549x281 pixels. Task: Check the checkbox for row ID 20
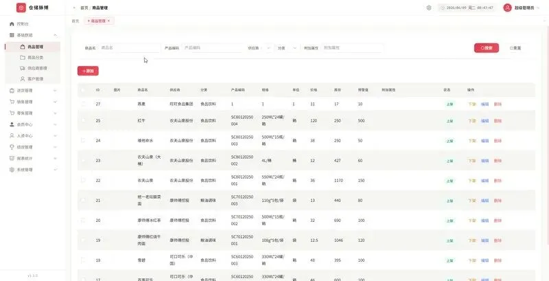[83, 221]
